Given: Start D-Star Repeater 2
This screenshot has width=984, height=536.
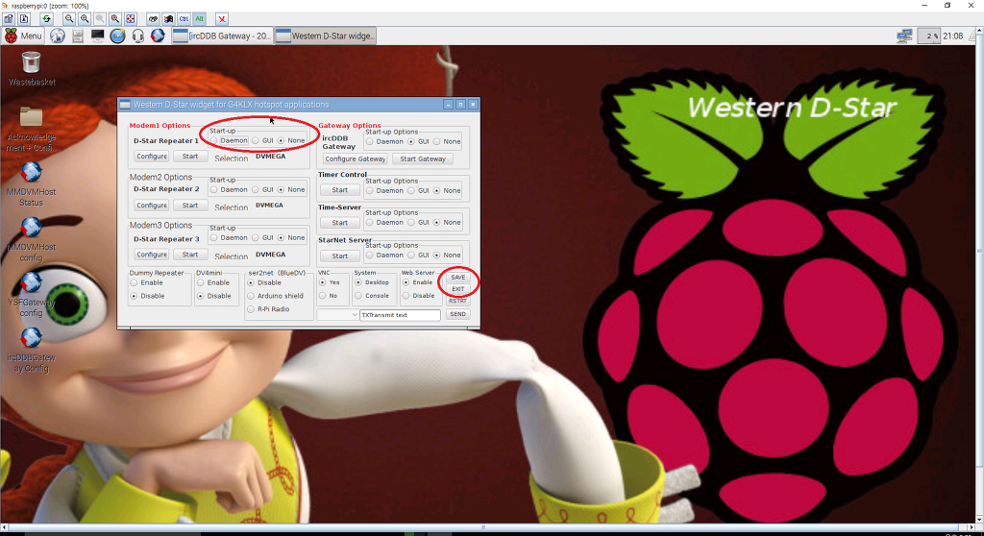Looking at the screenshot, I should click(190, 206).
